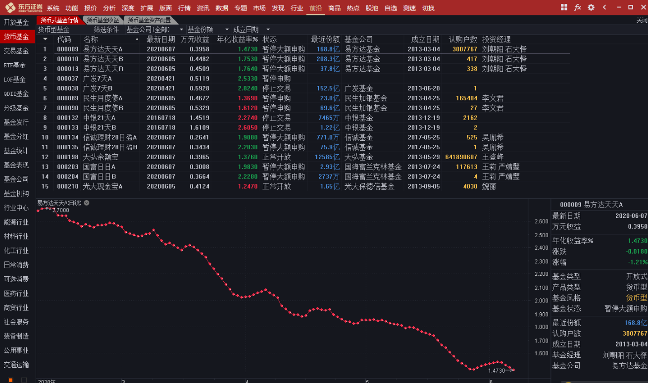The width and height of the screenshot is (648, 383).
Task: Select row 民生月度债A in fund table
Action: pyautogui.click(x=303, y=98)
